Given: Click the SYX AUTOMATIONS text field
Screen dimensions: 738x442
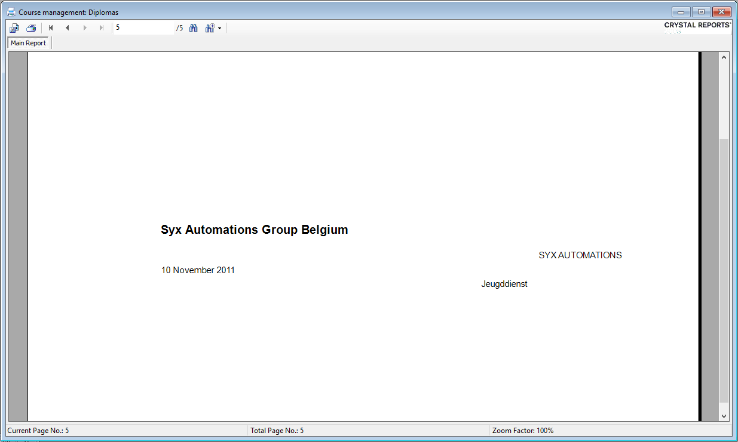Looking at the screenshot, I should coord(580,255).
